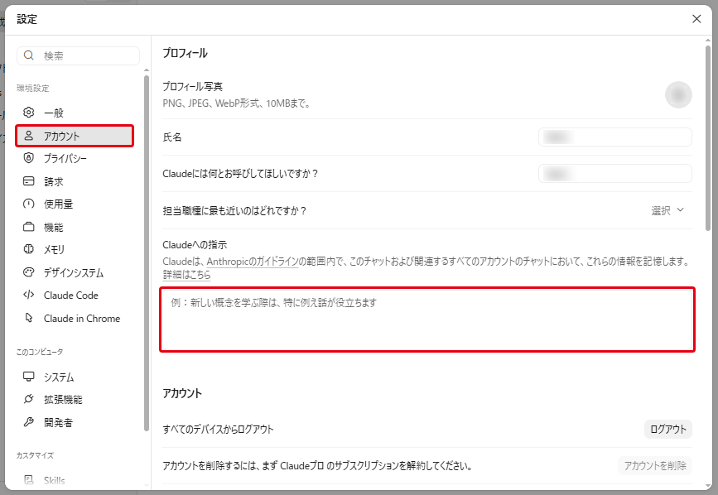Image resolution: width=718 pixels, height=495 pixels.
Task: Click the カスタマイズ sidebar group label
Action: [36, 455]
